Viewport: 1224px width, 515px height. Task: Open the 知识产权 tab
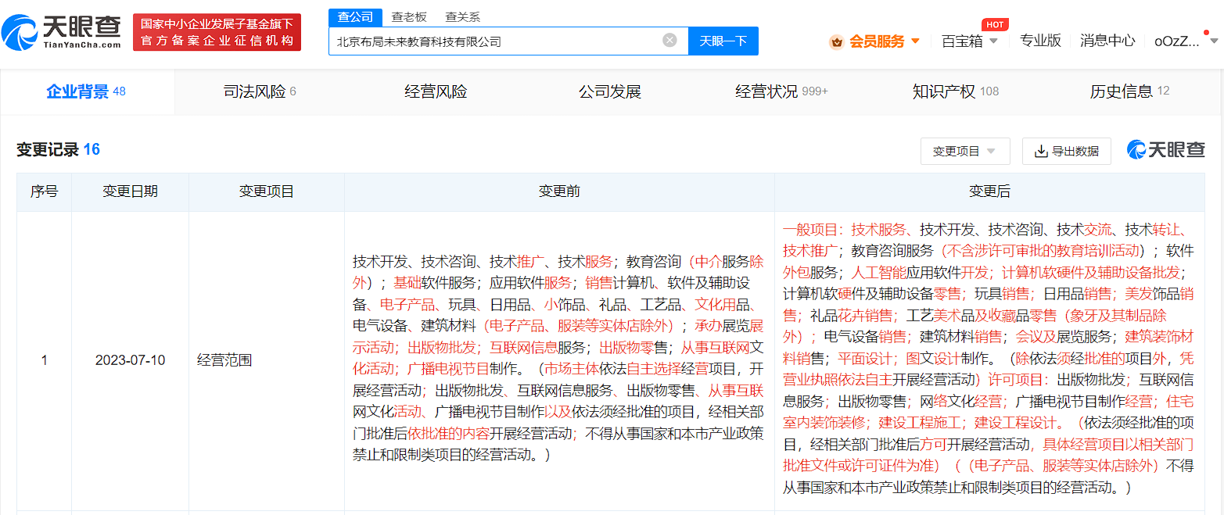(x=956, y=91)
